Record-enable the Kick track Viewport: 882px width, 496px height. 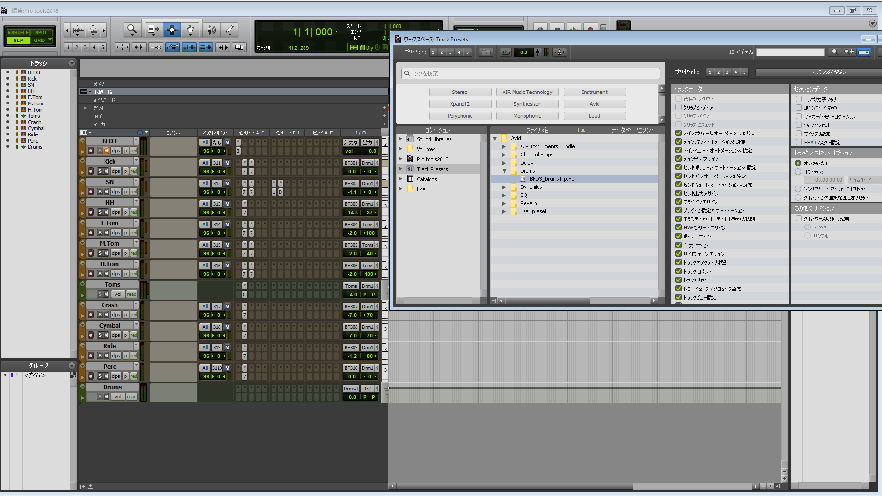point(91,171)
